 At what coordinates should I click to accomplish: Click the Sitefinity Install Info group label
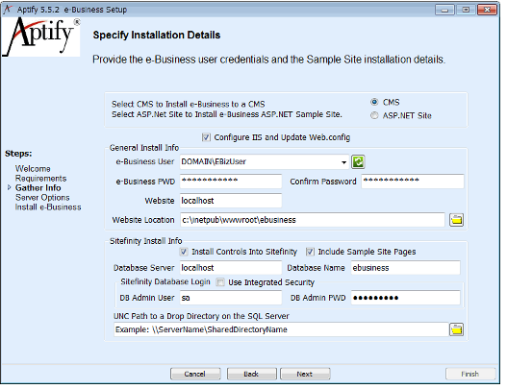pyautogui.click(x=146, y=241)
